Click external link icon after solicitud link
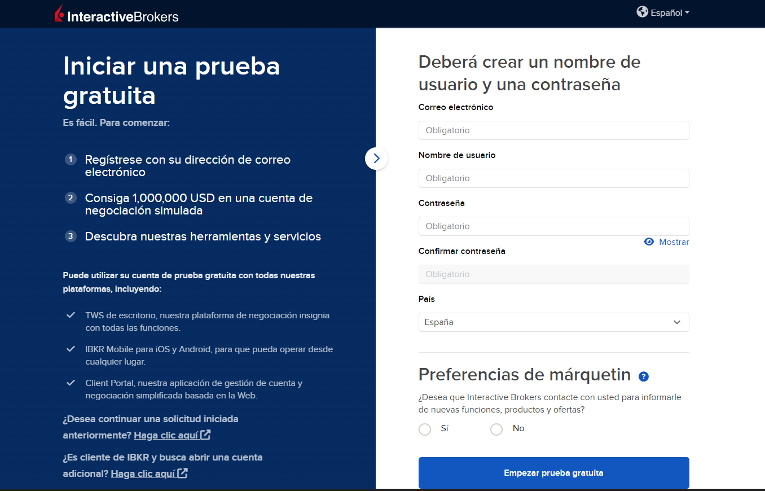 click(206, 435)
